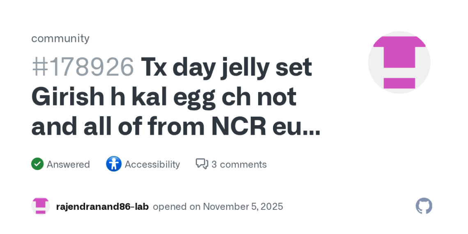This screenshot has height=234, width=468.
Task: Click the "Girish h kal egg ch not" line
Action: click(x=164, y=97)
